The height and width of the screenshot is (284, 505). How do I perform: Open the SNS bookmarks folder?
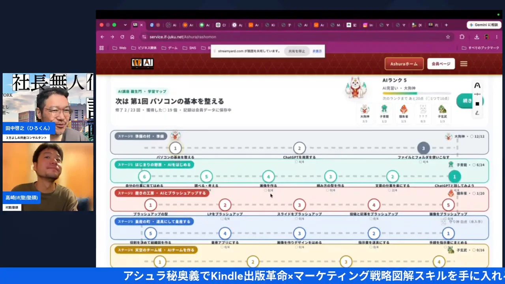tap(189, 48)
